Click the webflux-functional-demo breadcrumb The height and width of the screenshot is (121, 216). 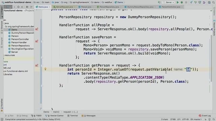click(17, 2)
